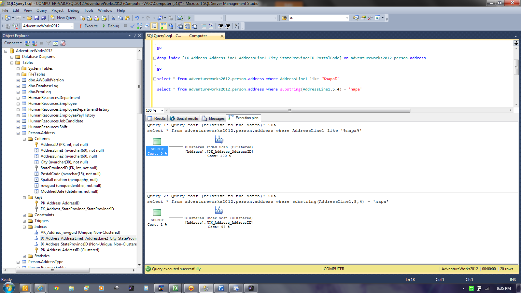
Task: Switch to the Messages tab
Action: (x=214, y=118)
